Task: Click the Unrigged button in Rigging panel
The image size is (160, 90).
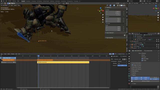Action: [x=154, y=79]
